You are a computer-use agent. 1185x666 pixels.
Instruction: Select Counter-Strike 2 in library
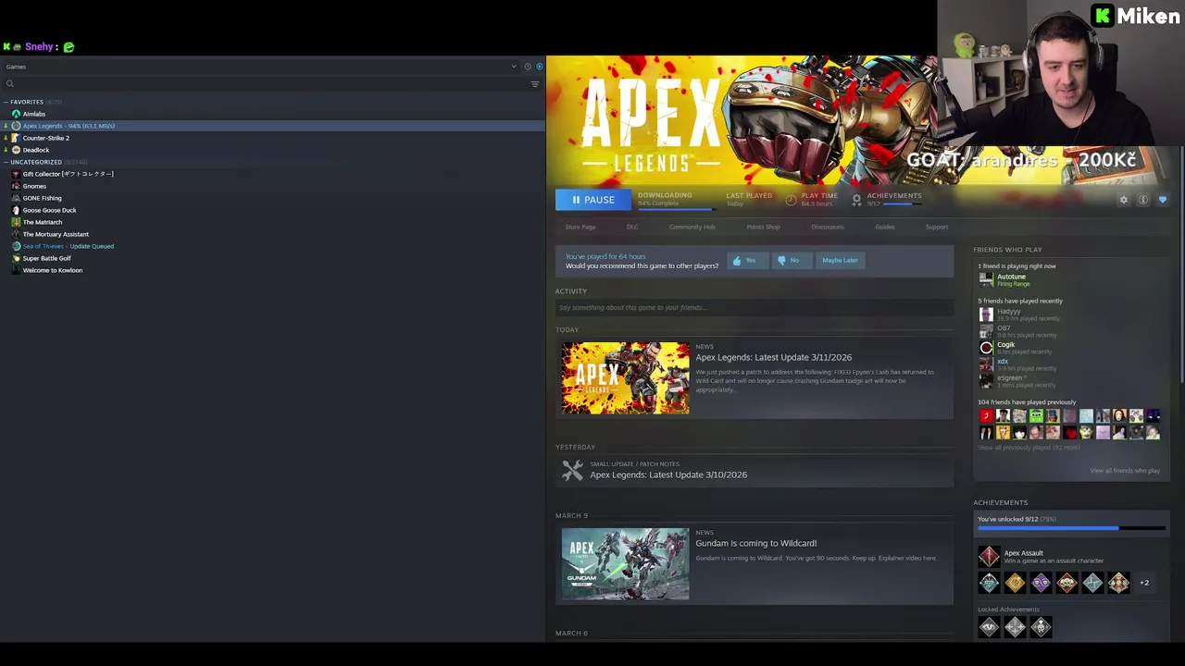coord(46,138)
